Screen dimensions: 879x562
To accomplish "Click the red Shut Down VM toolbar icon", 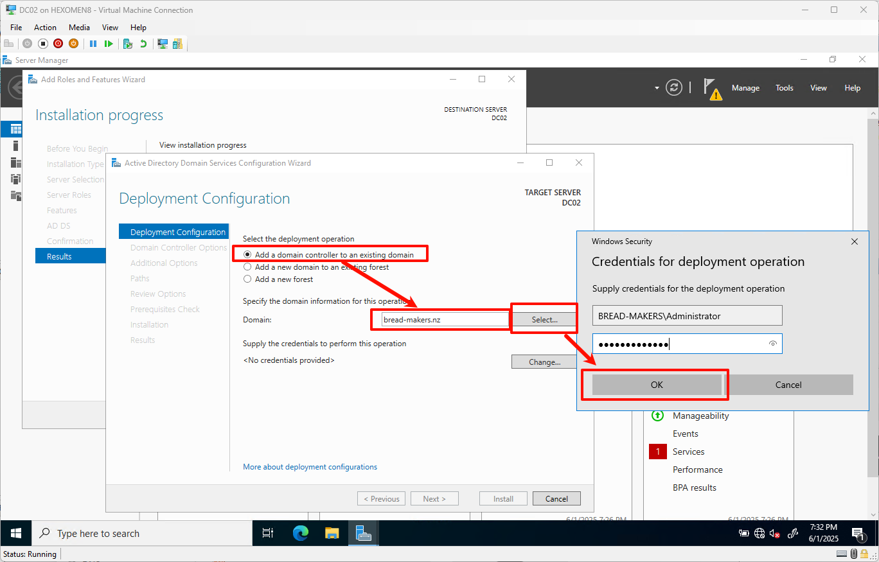I will coord(58,44).
